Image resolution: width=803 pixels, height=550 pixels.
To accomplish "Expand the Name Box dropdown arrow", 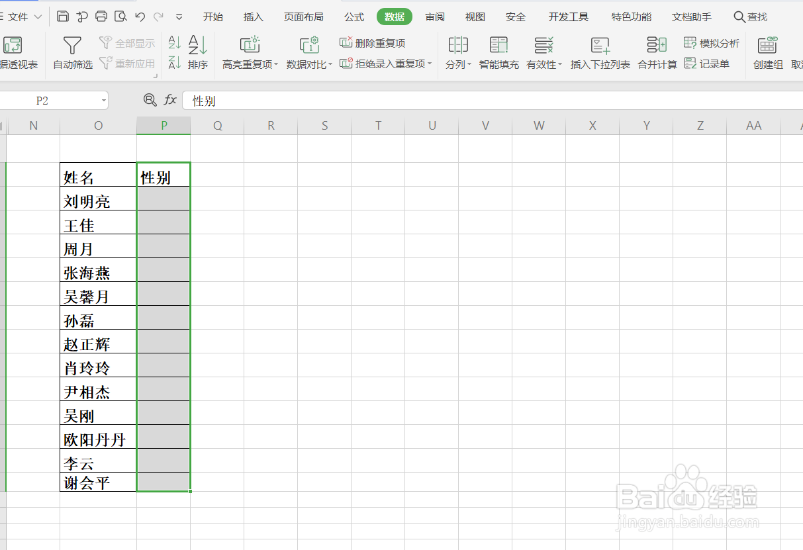I will (104, 101).
